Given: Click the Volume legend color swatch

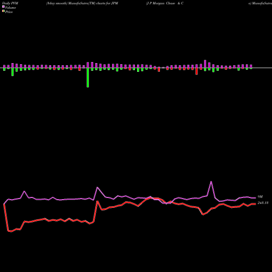Looking at the screenshot, I should pyautogui.click(x=3, y=7).
